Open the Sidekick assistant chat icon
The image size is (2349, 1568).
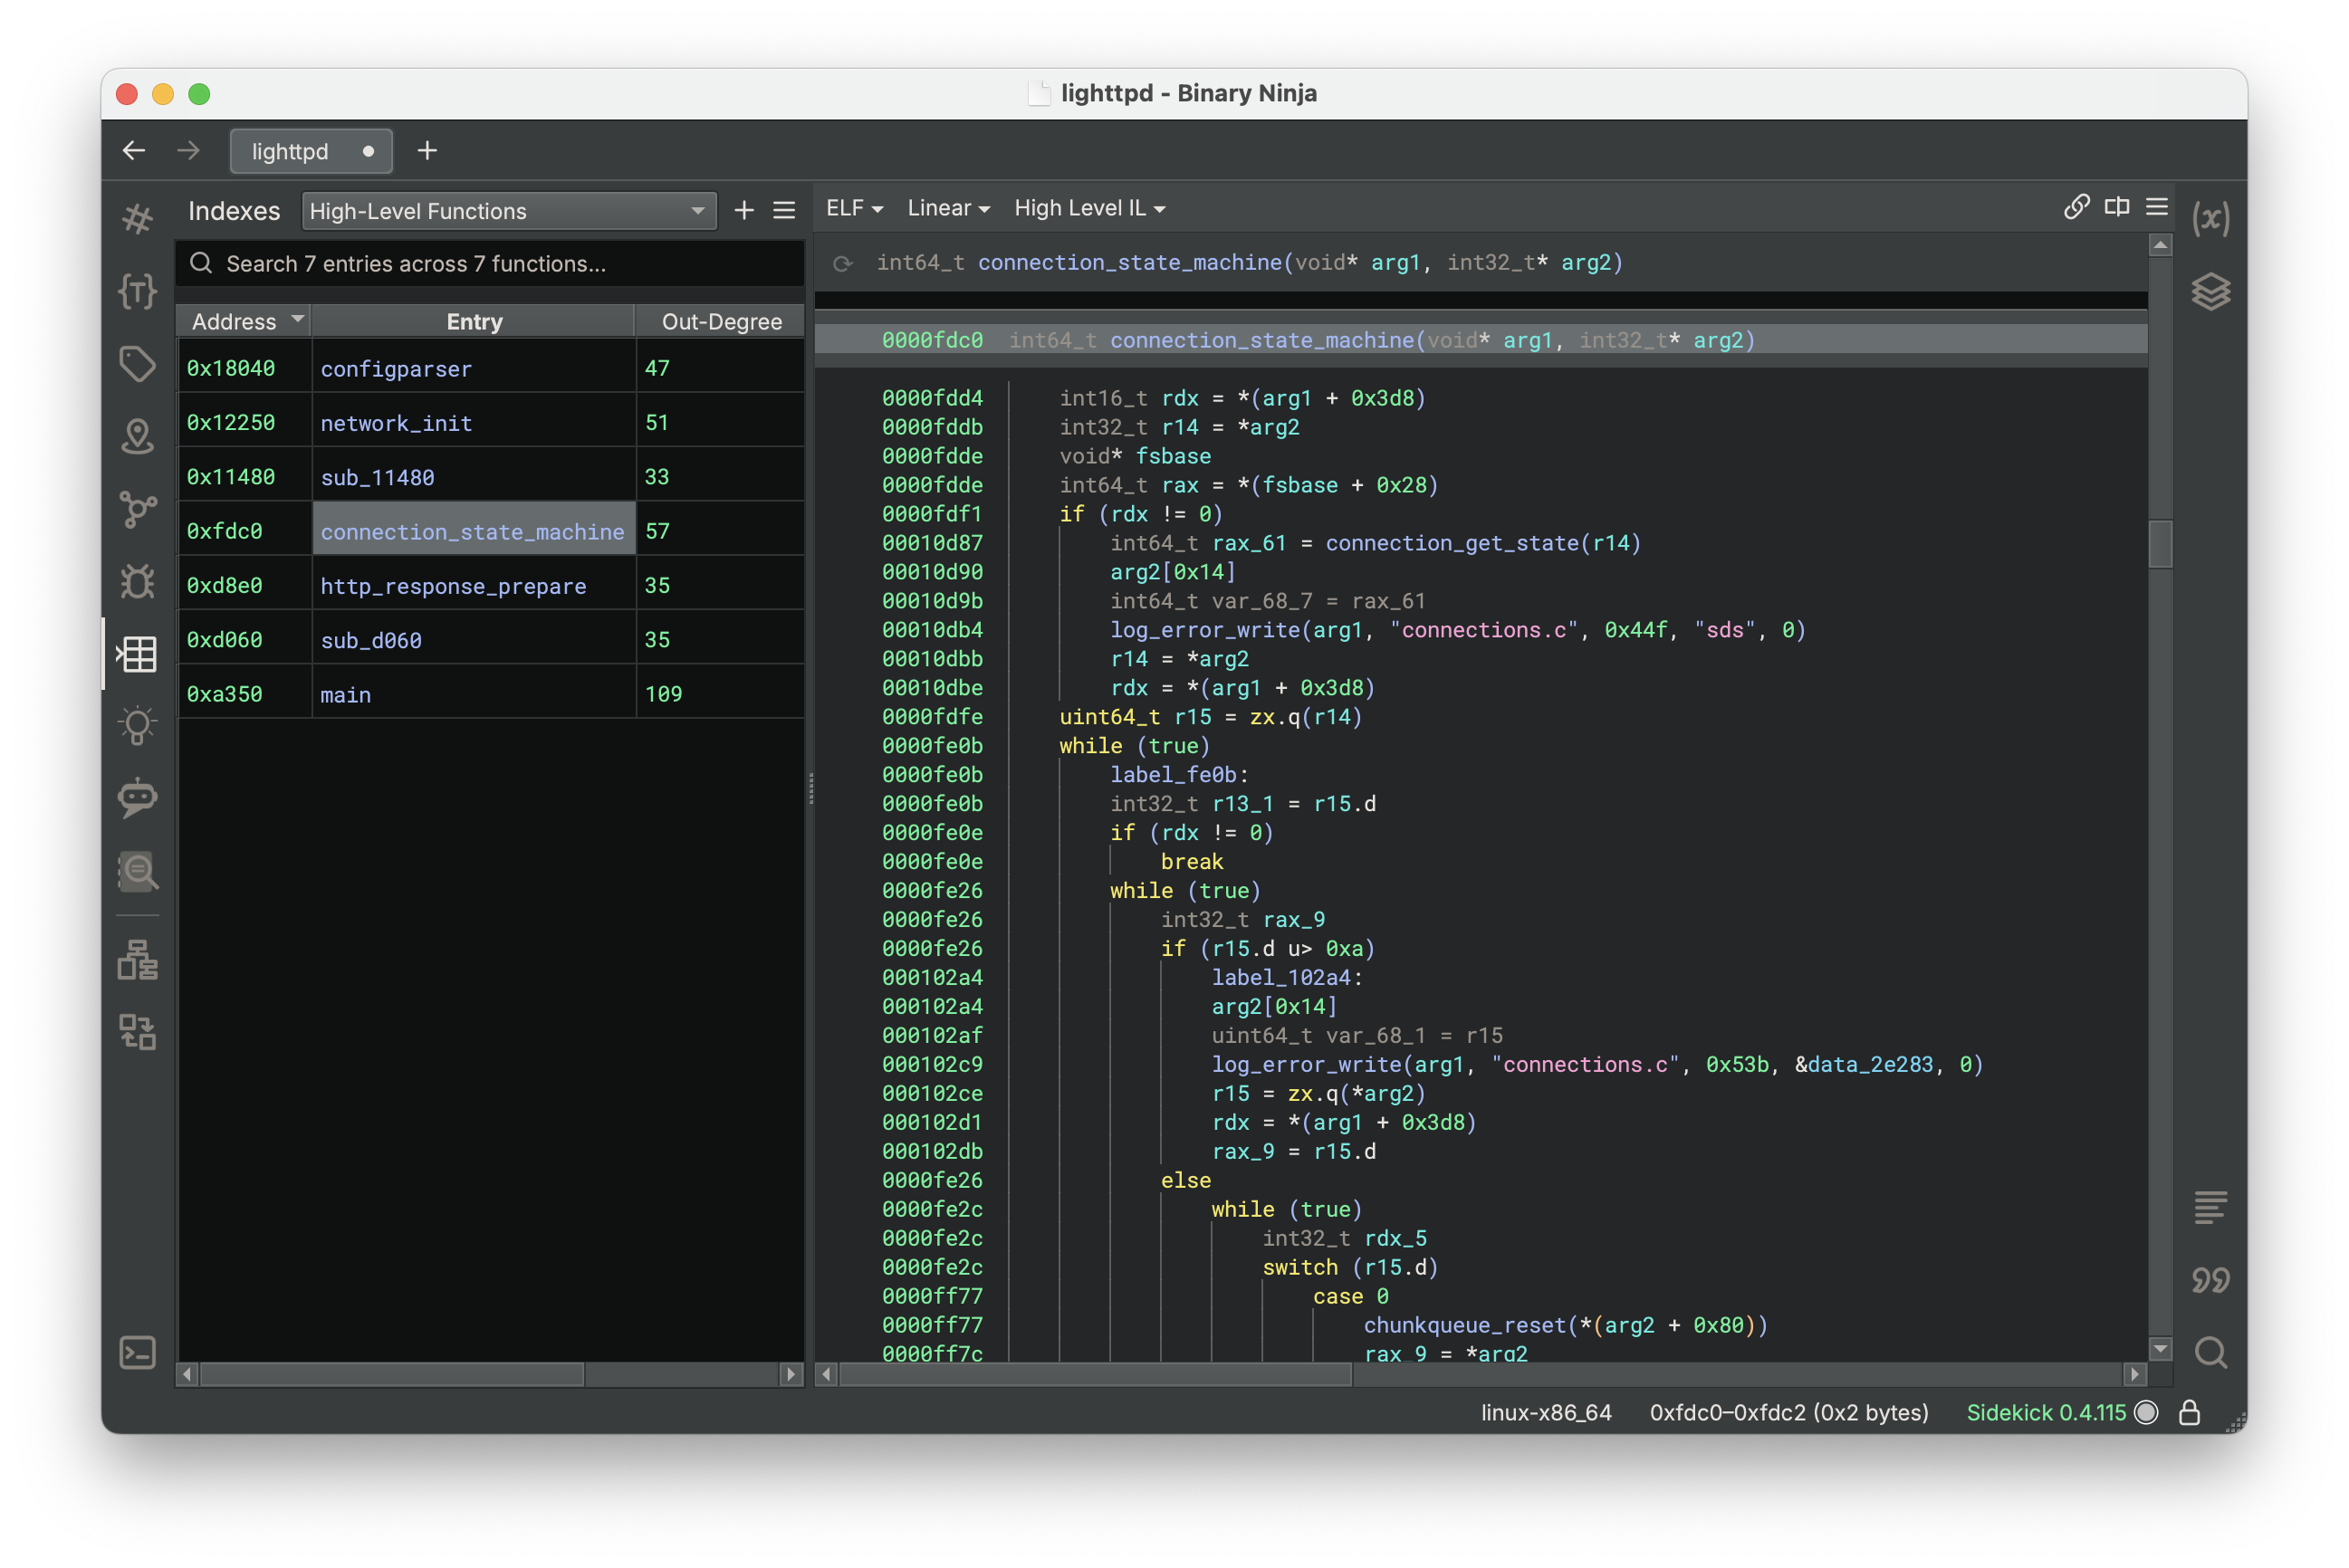pyautogui.click(x=137, y=798)
